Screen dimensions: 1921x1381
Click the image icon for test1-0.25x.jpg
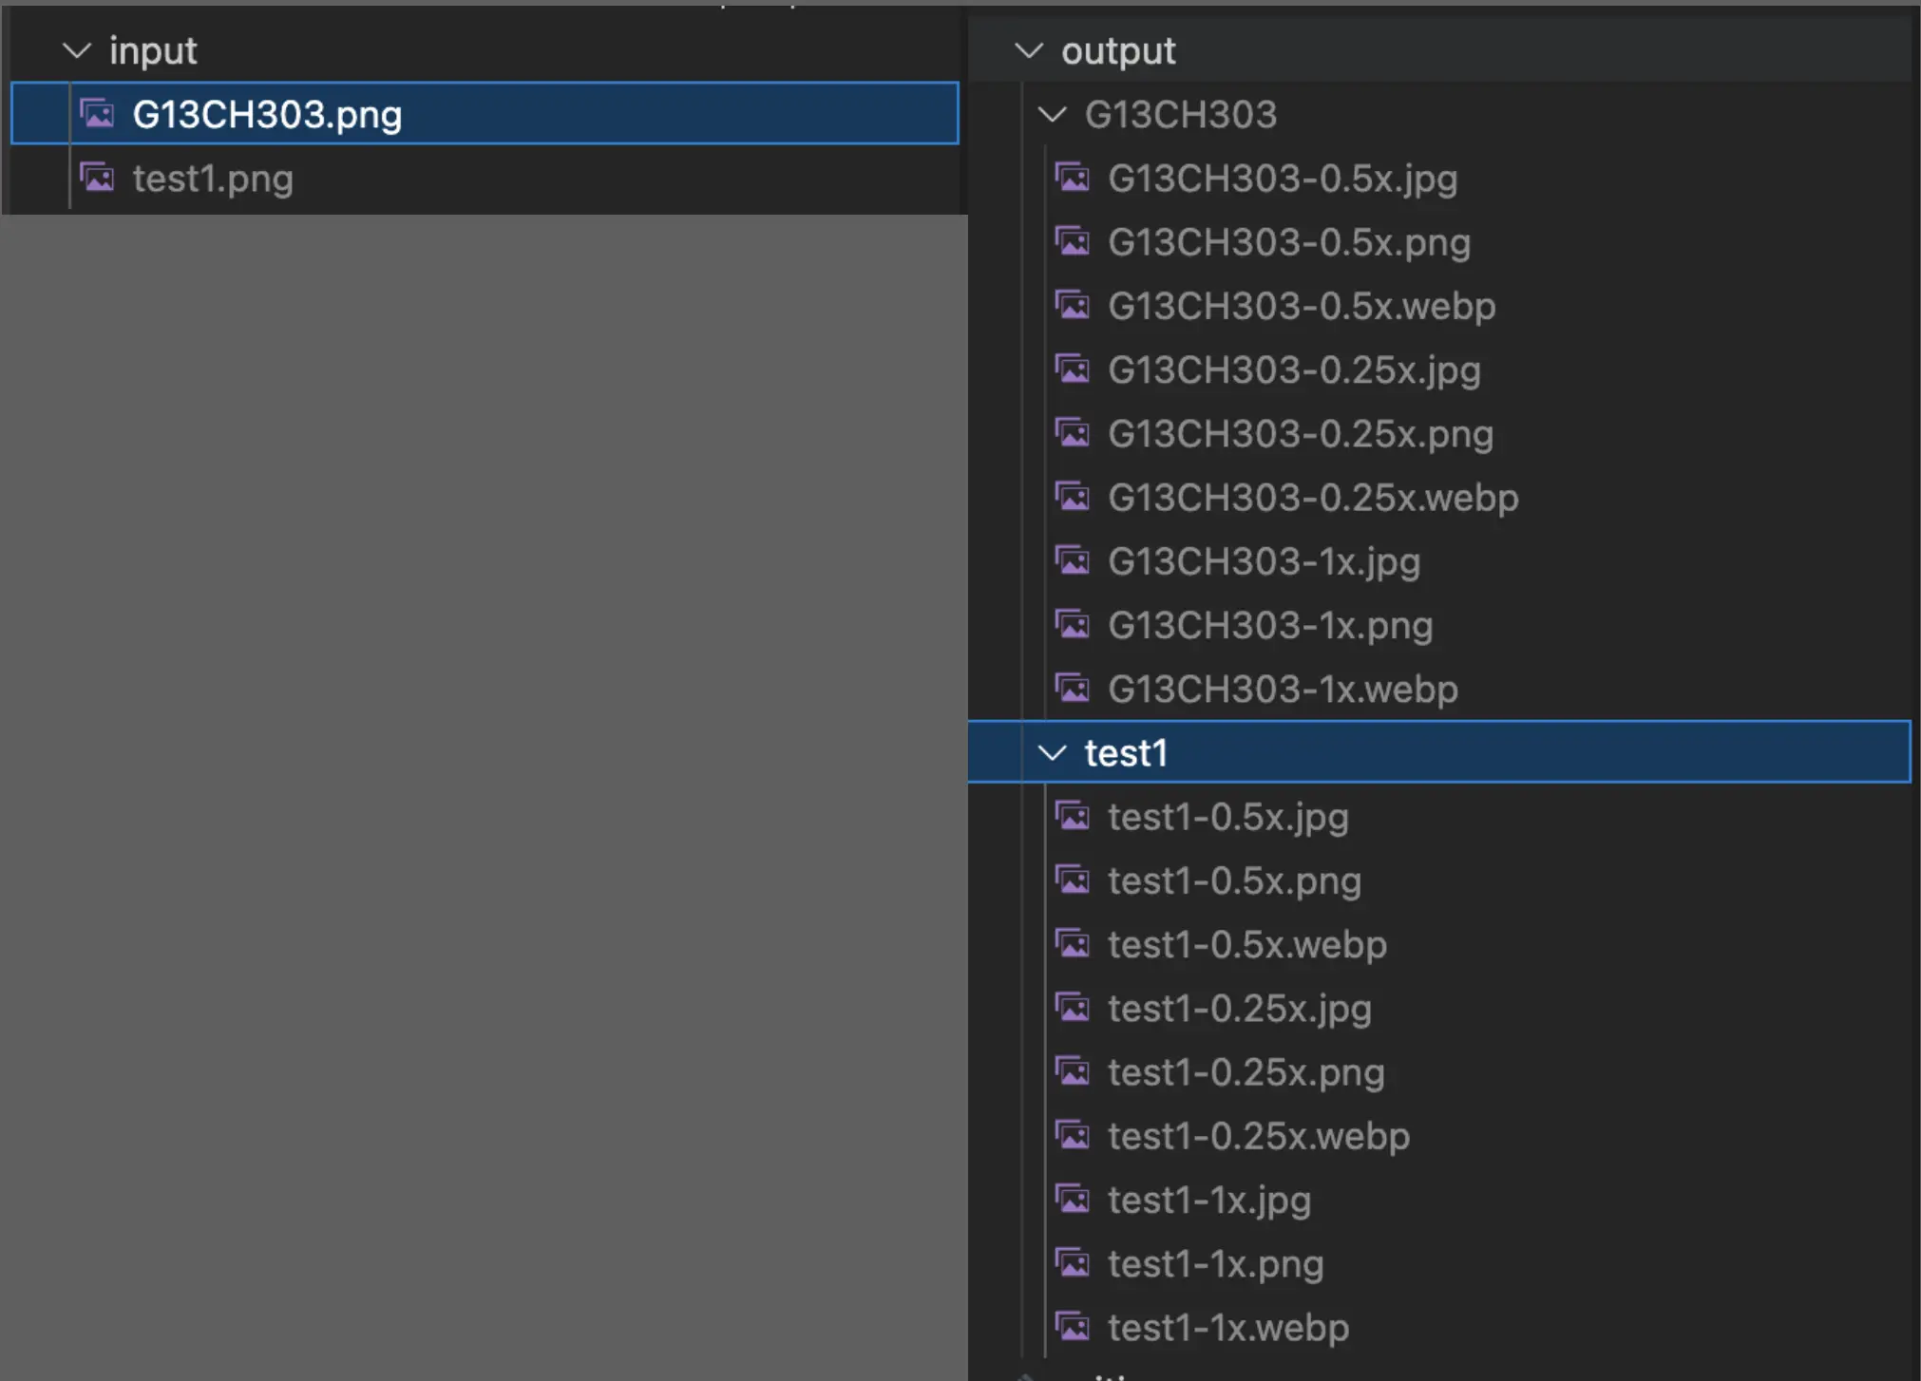1074,1008
